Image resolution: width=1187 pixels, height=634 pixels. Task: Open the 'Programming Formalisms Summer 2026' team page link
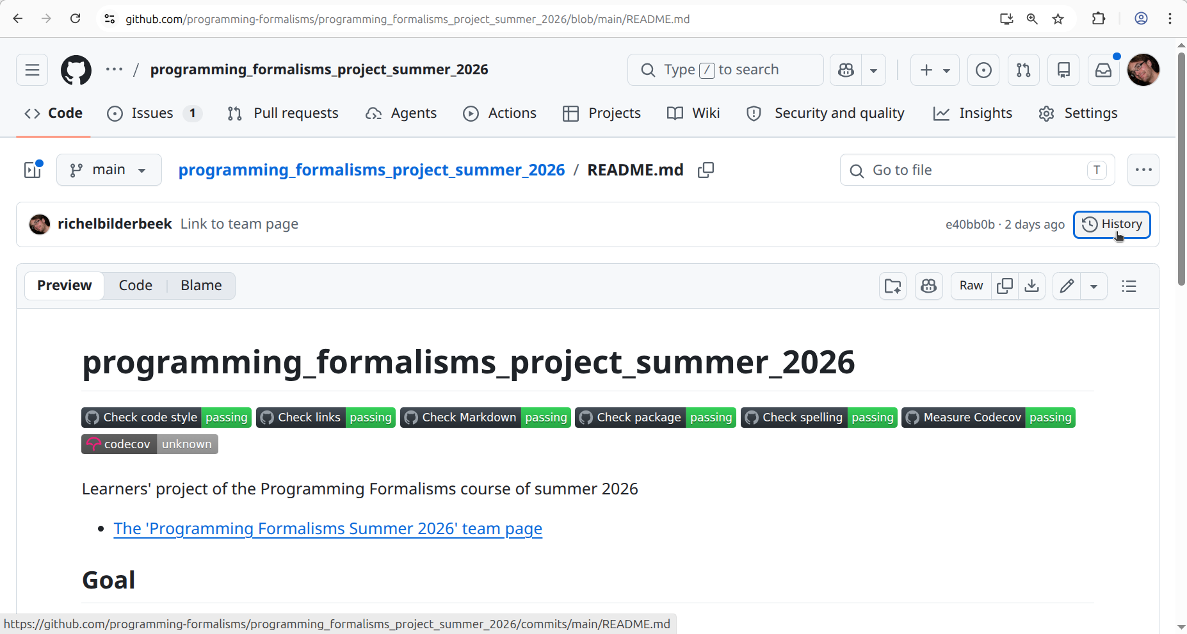pyautogui.click(x=328, y=529)
